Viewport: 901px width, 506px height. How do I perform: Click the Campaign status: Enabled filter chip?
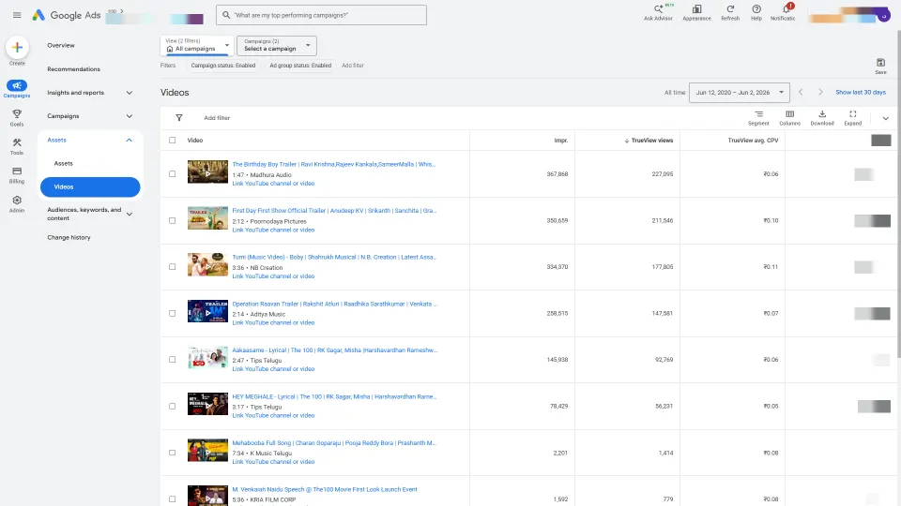click(x=223, y=66)
